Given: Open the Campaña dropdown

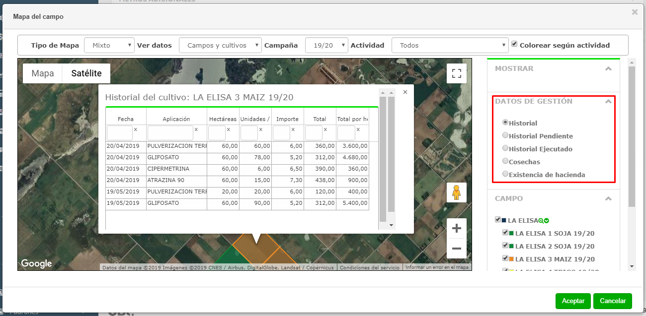Looking at the screenshot, I should [326, 45].
